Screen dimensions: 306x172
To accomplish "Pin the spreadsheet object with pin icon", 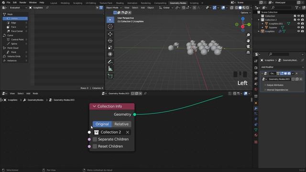I will (x=47, y=8).
